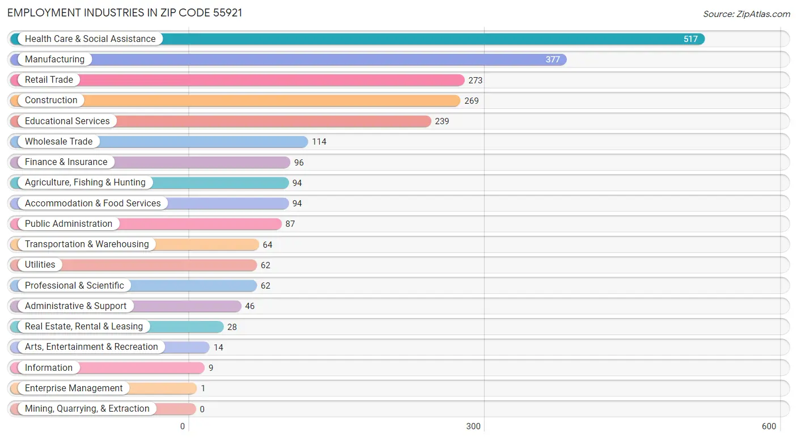797x440 pixels.
Task: Click the 114 value beside Wholesale Trade
Action: (x=319, y=142)
